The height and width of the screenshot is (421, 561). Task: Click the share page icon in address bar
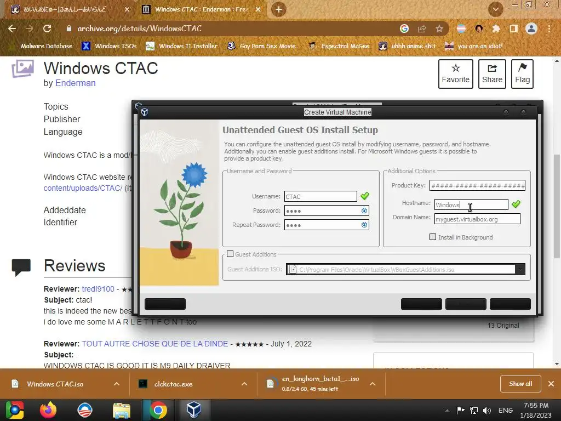click(422, 29)
